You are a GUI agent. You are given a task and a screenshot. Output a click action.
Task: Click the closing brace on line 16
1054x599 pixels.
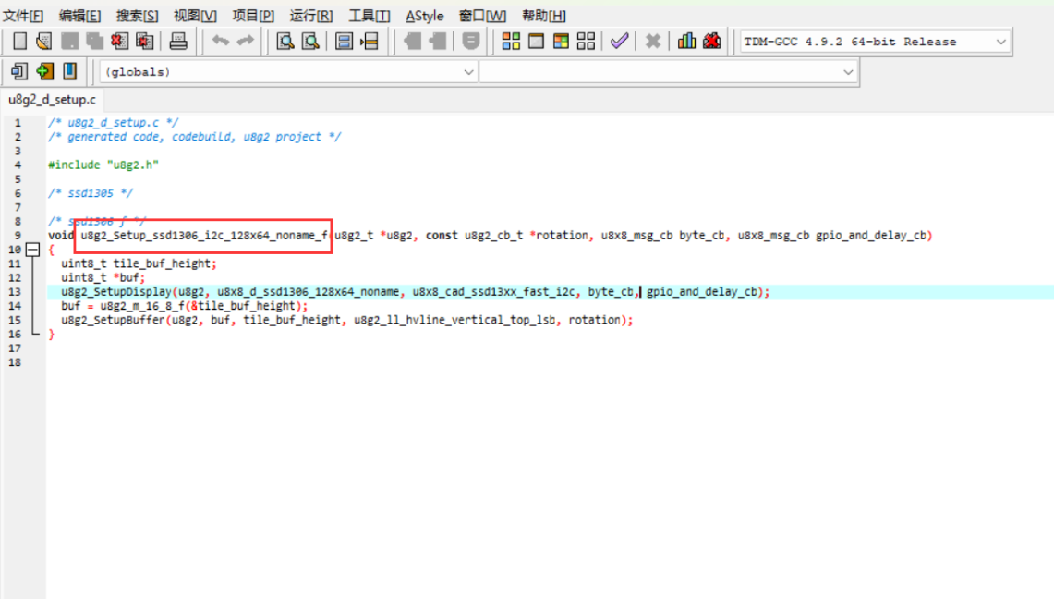click(51, 334)
